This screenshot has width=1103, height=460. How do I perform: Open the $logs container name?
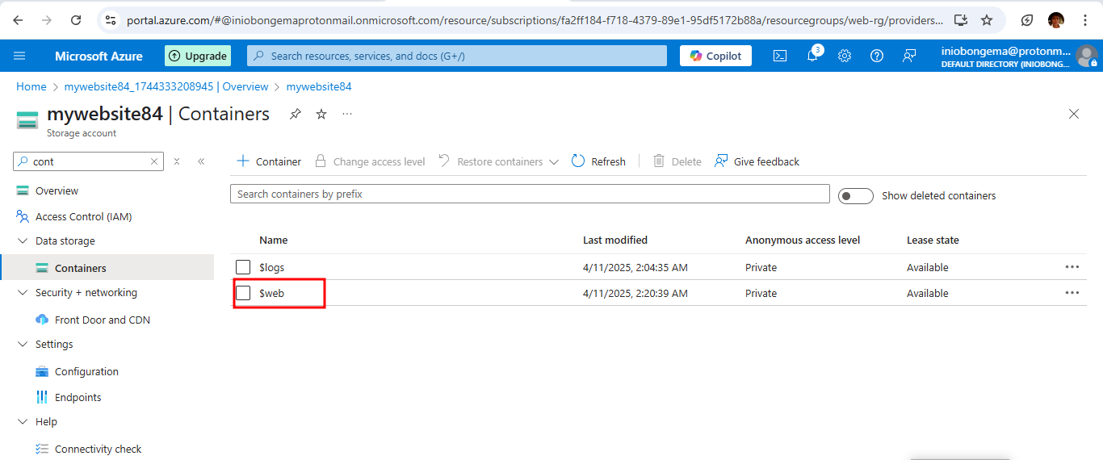point(271,267)
